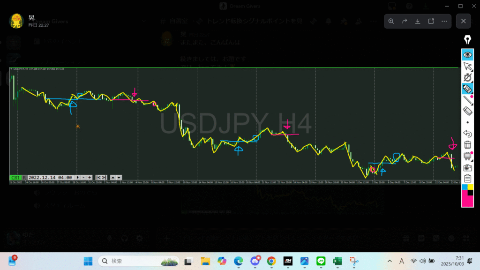Open the three-dot more options menu

coord(444,21)
